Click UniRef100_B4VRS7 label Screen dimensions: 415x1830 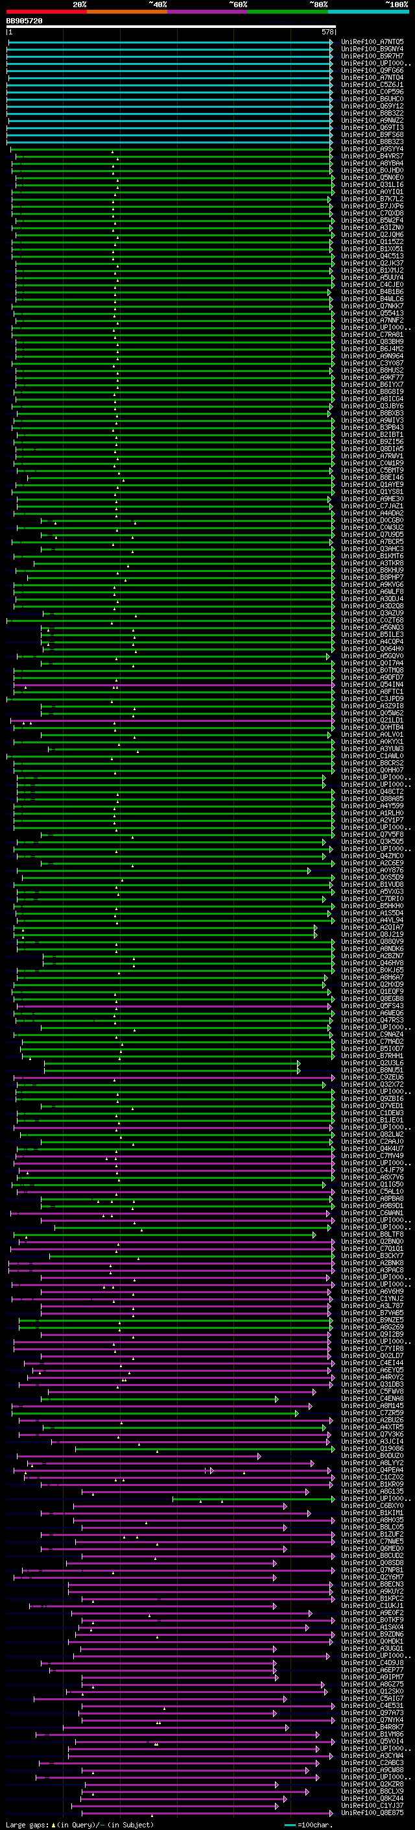tap(372, 156)
